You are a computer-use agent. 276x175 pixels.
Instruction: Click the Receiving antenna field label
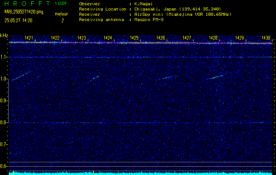pos(101,20)
